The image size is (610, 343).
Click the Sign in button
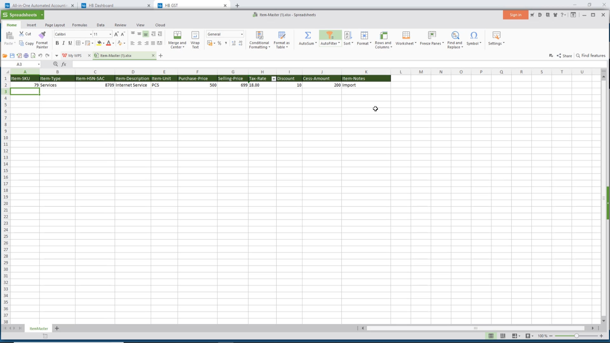[515, 15]
